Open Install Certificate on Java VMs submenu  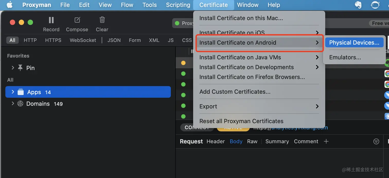259,57
